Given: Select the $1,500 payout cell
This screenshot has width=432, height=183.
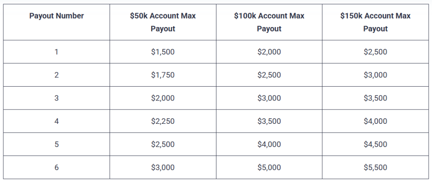Looking at the screenshot, I should tap(163, 52).
